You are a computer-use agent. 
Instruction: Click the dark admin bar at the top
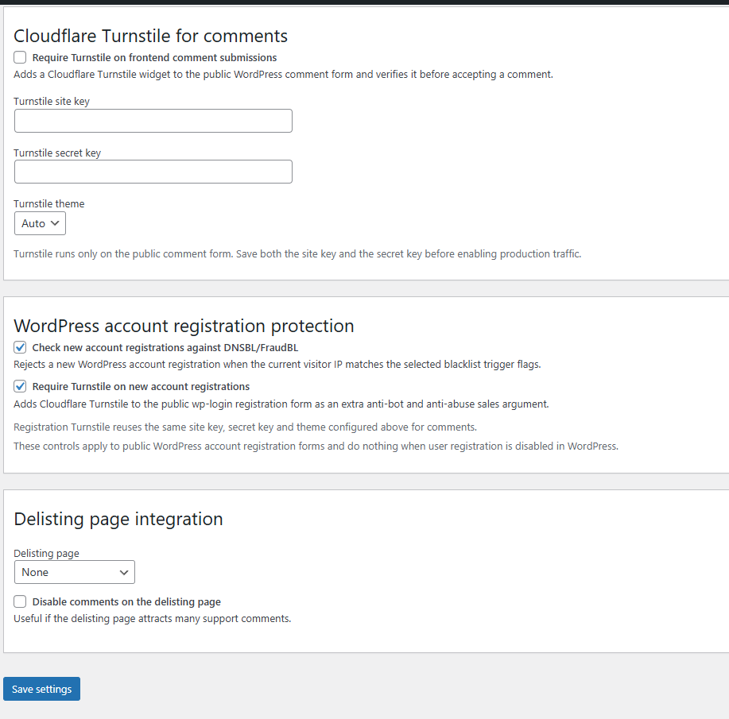pos(364,4)
